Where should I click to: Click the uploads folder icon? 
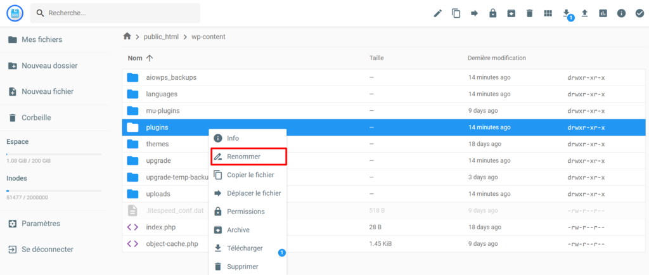click(x=132, y=193)
